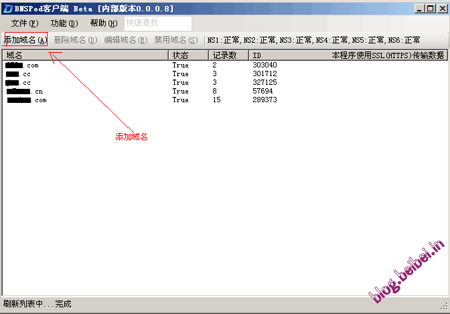Select the domain row with ID 327125

point(225,82)
